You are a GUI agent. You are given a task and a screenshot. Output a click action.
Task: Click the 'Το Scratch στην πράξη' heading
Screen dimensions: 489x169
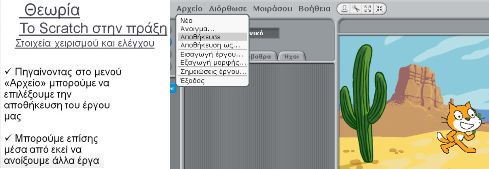(93, 29)
